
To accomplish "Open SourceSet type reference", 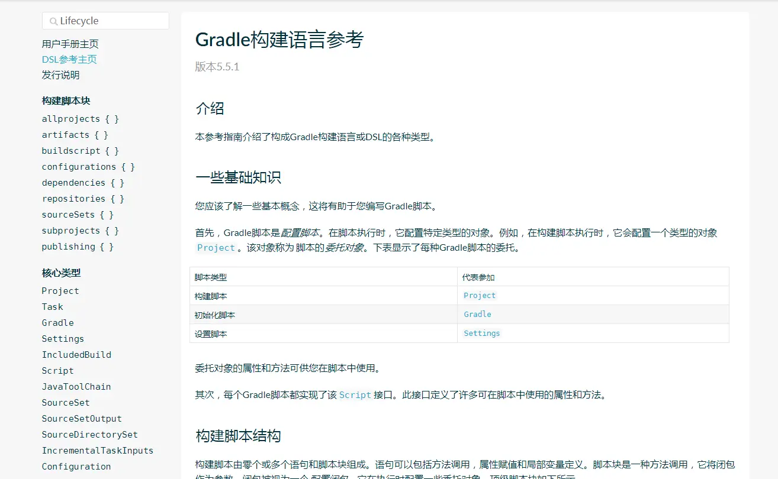I will pos(66,403).
